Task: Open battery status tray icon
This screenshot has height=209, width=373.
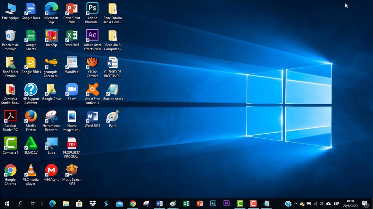Action: click(x=309, y=203)
